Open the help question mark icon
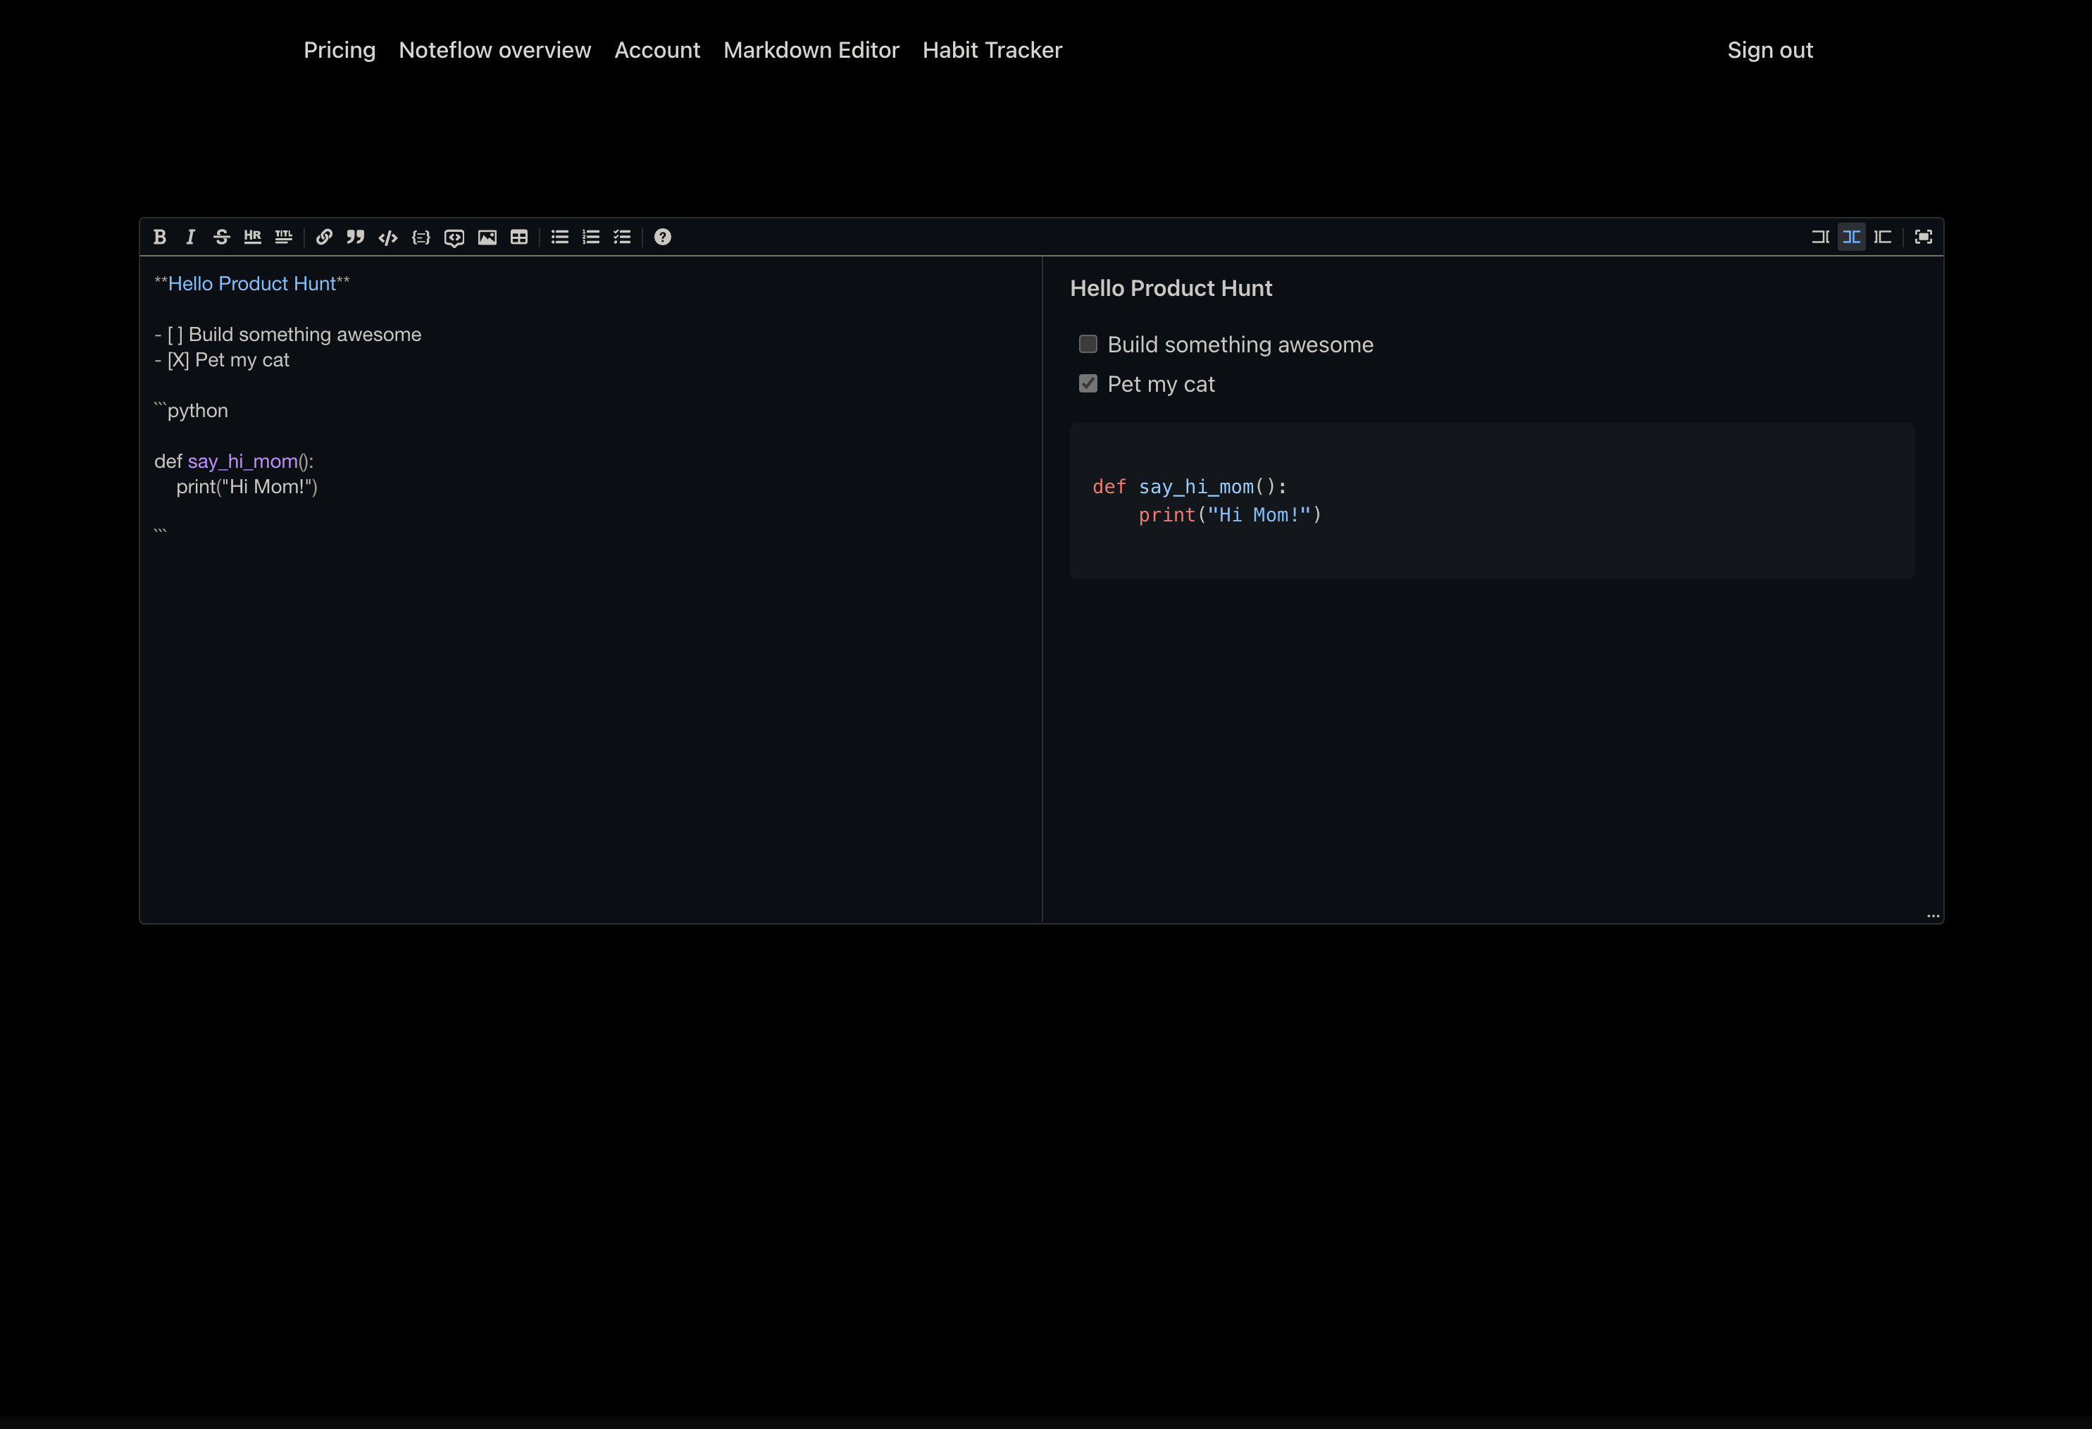This screenshot has height=1429, width=2092. point(663,237)
